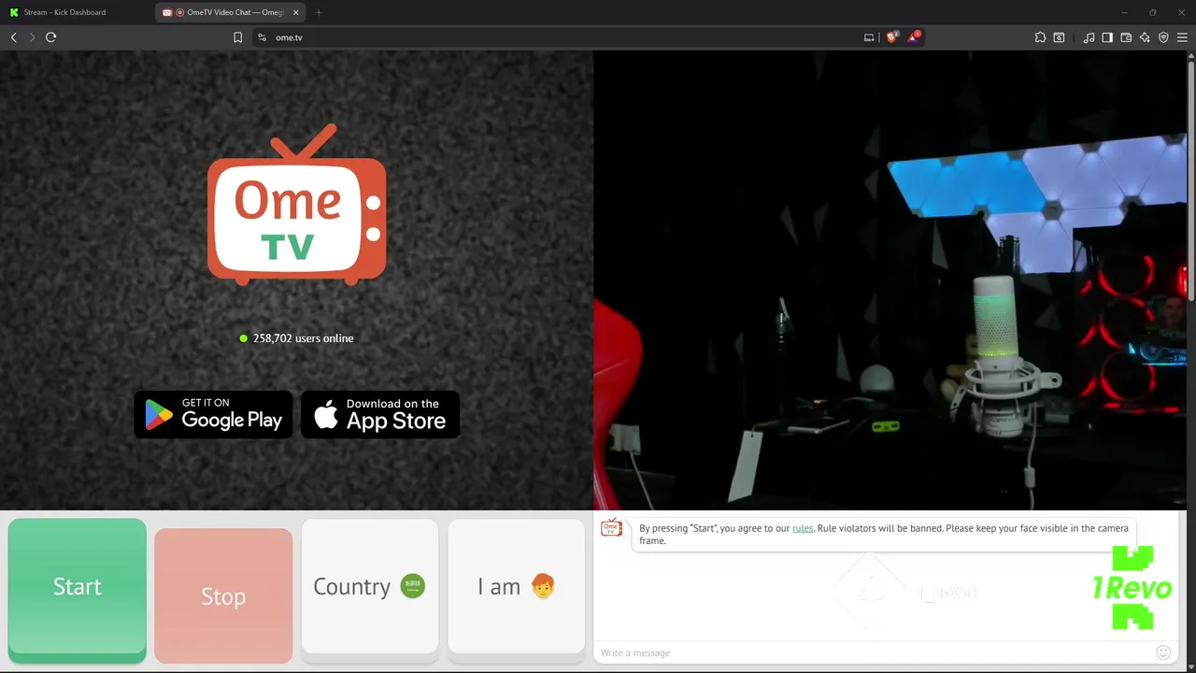Toggle the browser sidebar panel
The width and height of the screenshot is (1196, 673).
[1107, 37]
